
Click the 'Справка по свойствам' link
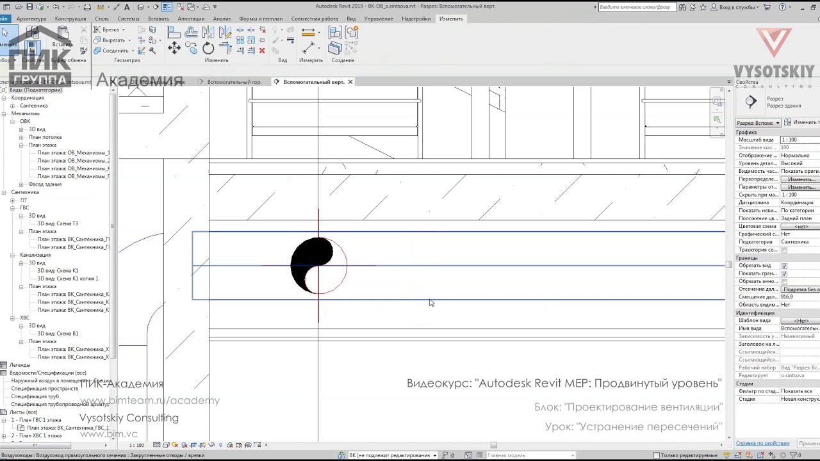(762, 443)
